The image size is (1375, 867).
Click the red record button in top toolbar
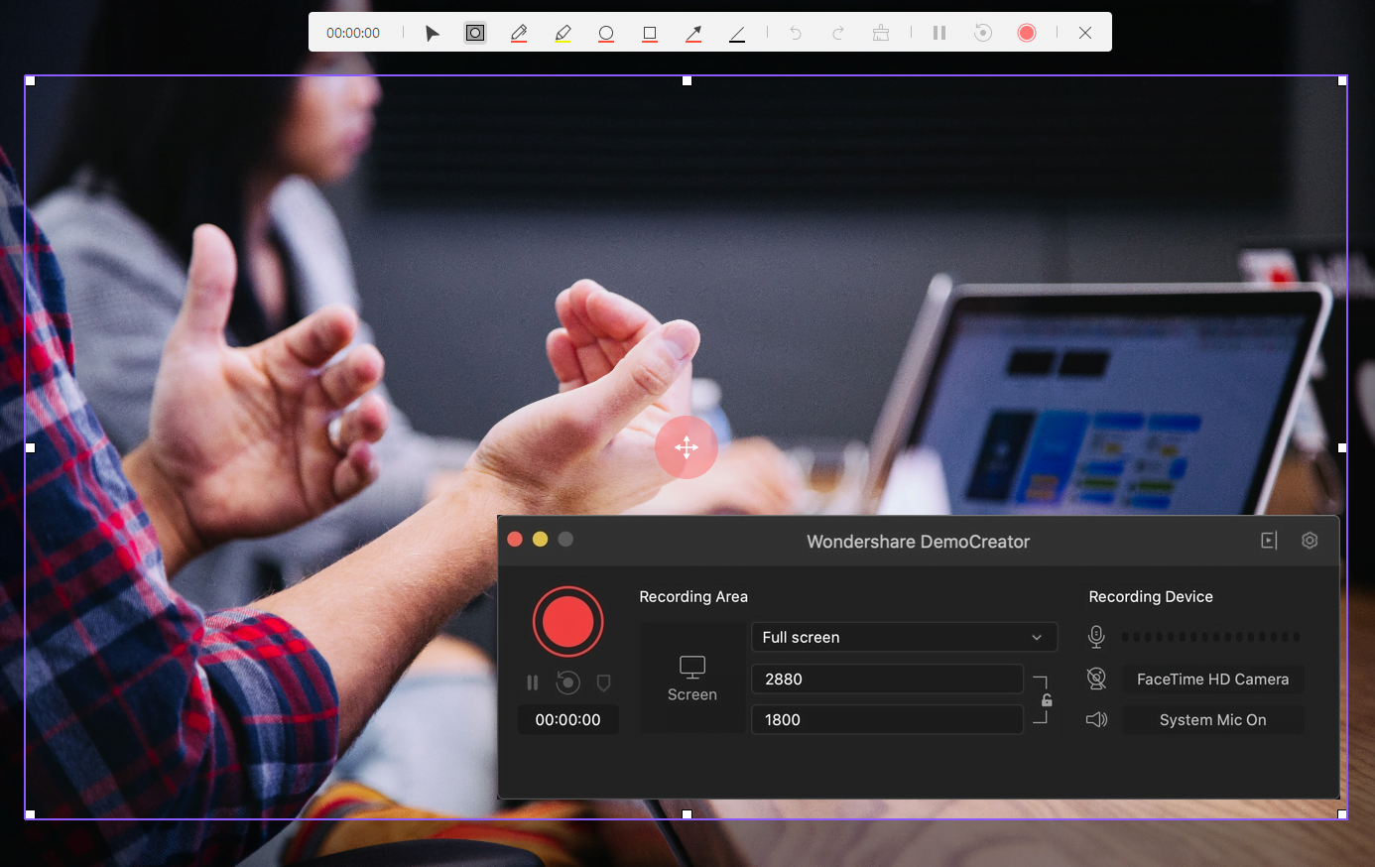1027,33
